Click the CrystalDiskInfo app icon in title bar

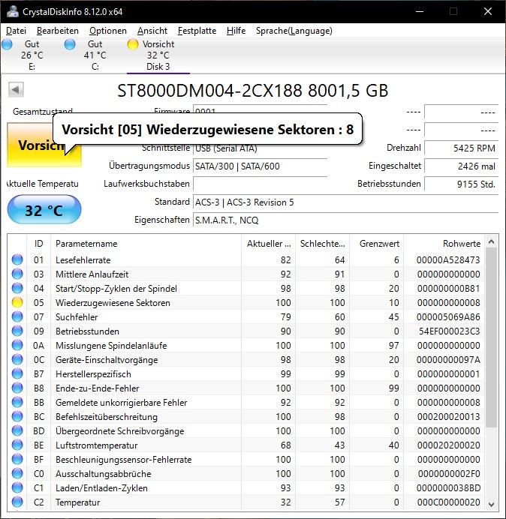tap(13, 11)
